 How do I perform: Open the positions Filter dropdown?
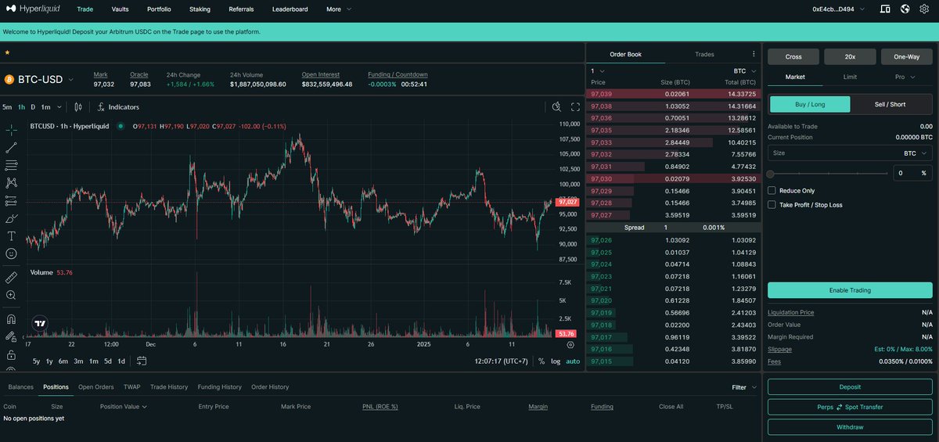click(744, 387)
